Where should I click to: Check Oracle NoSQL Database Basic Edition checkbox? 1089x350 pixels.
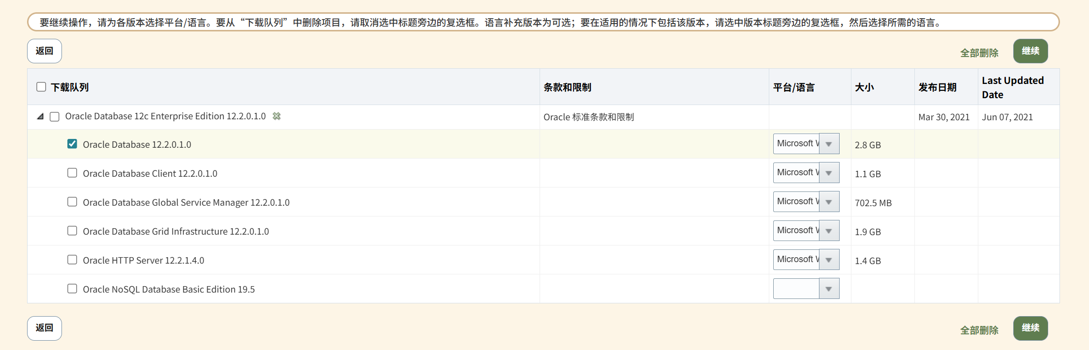coord(72,289)
